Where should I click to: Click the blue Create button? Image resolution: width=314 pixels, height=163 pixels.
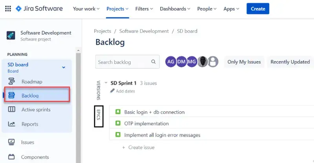click(258, 9)
